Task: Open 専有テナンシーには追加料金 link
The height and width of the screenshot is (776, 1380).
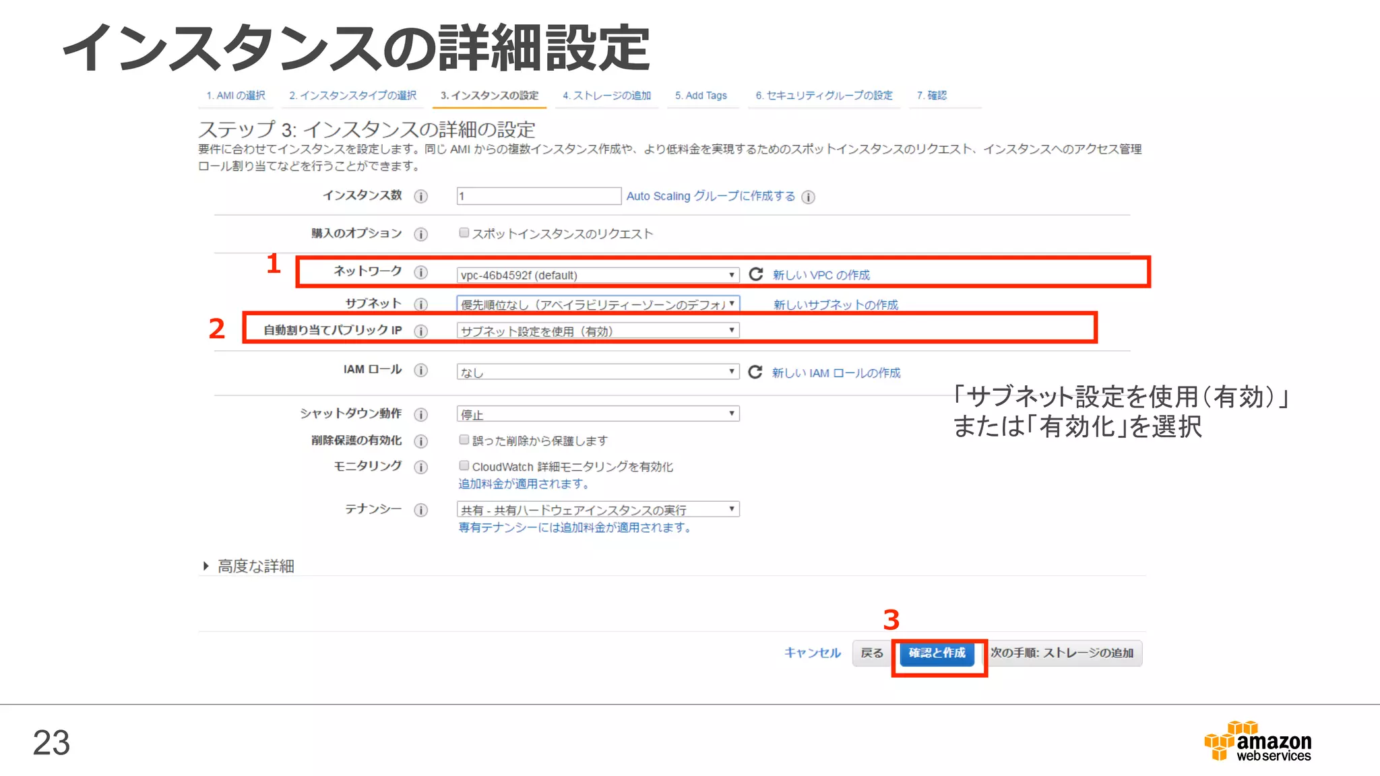Action: pyautogui.click(x=575, y=527)
